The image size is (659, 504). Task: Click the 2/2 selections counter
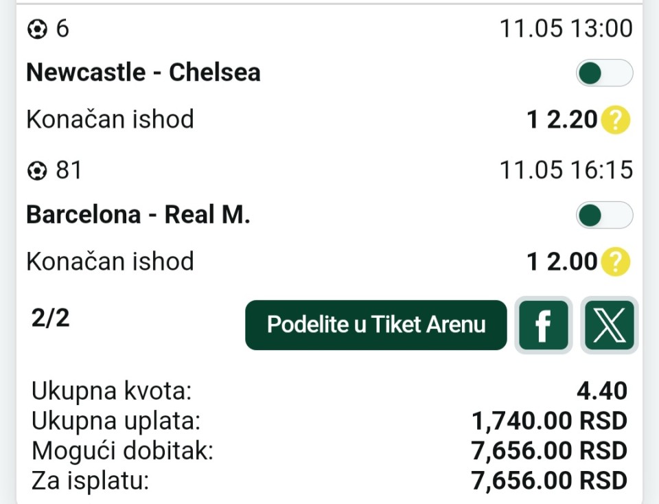click(x=50, y=318)
